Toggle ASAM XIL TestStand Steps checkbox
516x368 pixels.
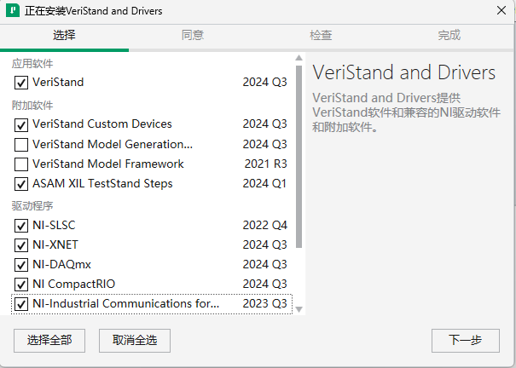click(21, 184)
